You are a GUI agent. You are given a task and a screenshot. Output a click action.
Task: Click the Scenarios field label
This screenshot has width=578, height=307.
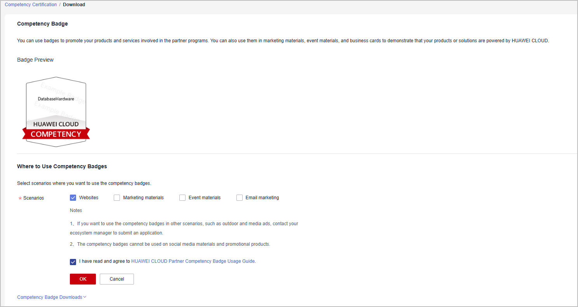[x=33, y=198]
